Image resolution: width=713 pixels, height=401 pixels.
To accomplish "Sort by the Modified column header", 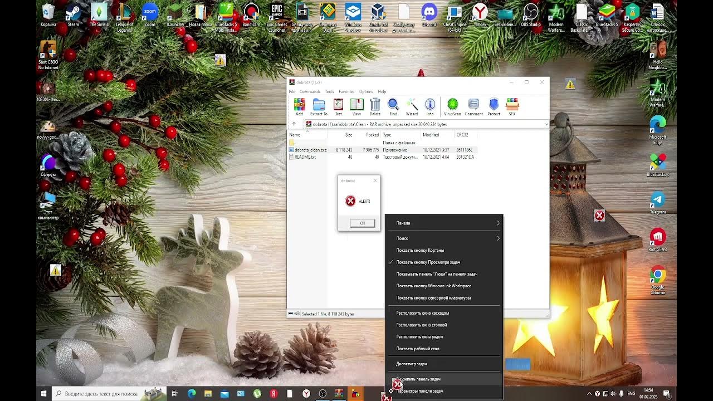I will [438, 135].
